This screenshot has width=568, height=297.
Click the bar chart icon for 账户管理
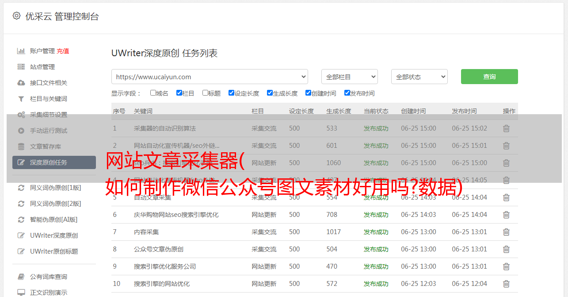click(x=21, y=51)
